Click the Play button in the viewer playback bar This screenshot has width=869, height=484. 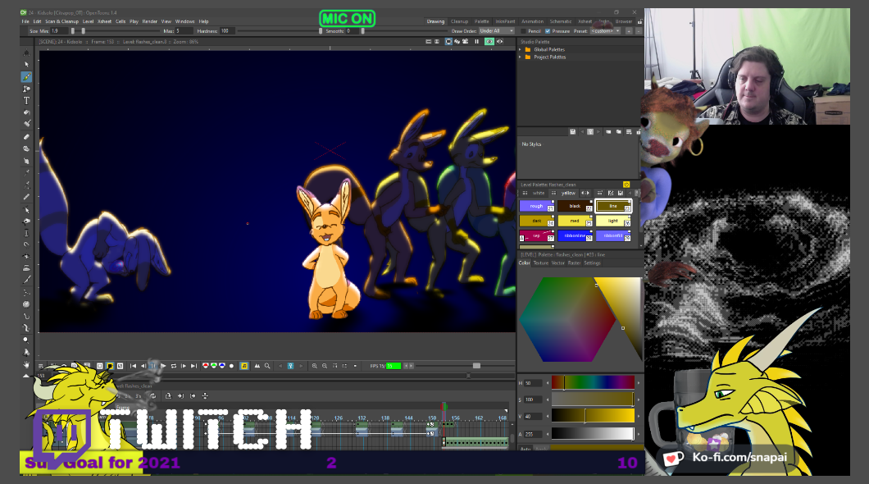tap(163, 366)
